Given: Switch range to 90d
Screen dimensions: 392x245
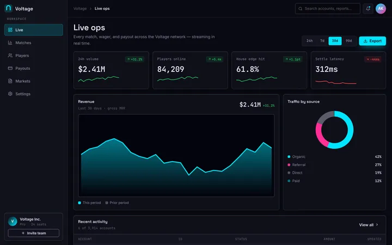Looking at the screenshot, I should click(x=348, y=41).
